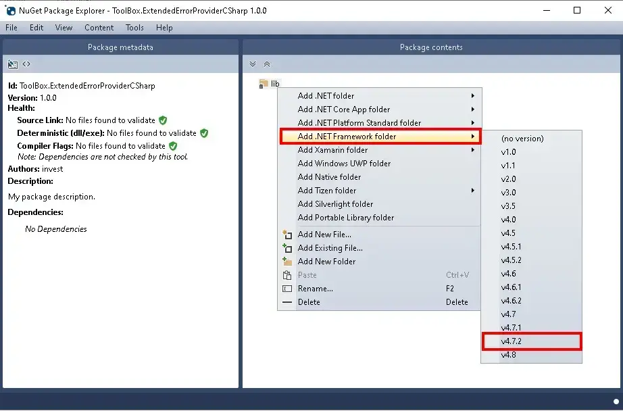
Task: Click the Add New File icon
Action: click(x=287, y=235)
